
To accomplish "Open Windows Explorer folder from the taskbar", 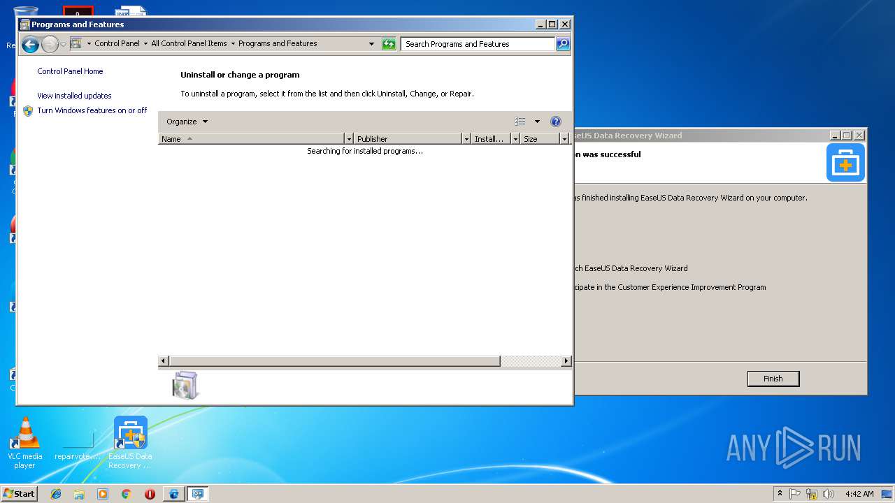I will [x=79, y=494].
